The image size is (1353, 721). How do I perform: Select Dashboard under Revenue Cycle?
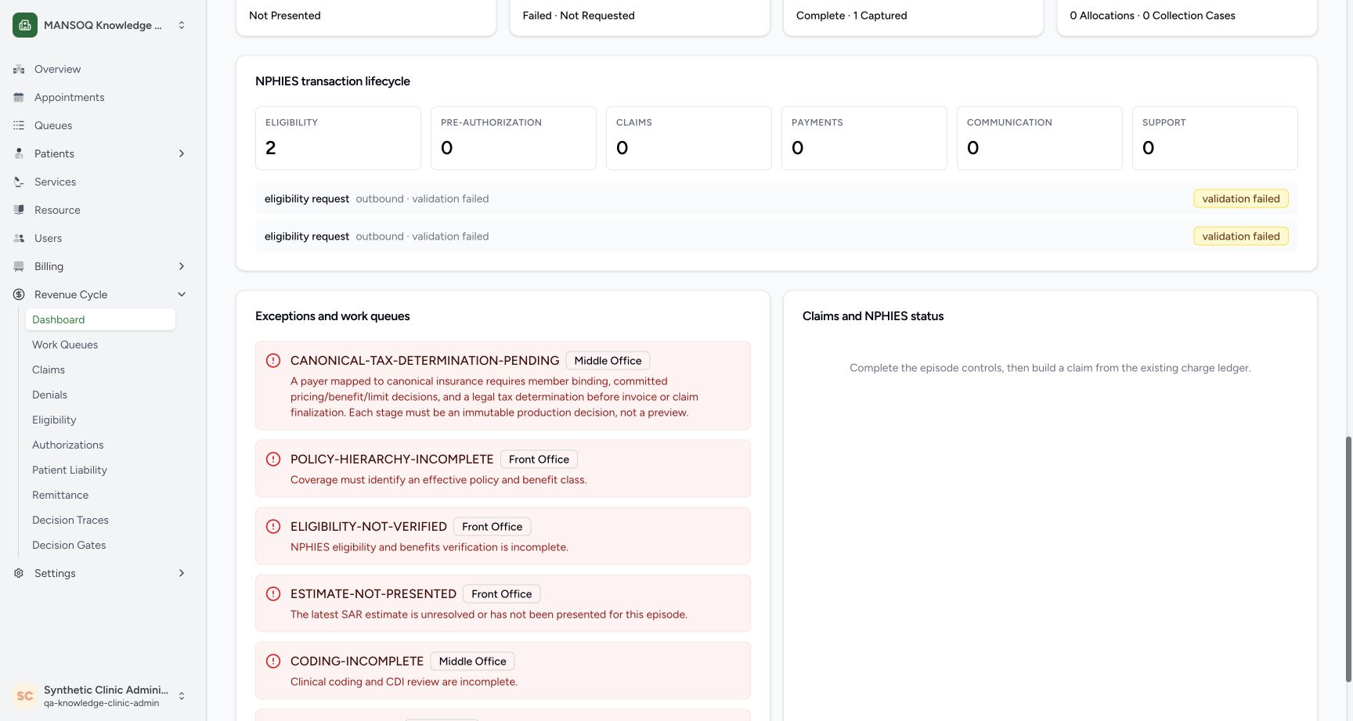[100, 319]
